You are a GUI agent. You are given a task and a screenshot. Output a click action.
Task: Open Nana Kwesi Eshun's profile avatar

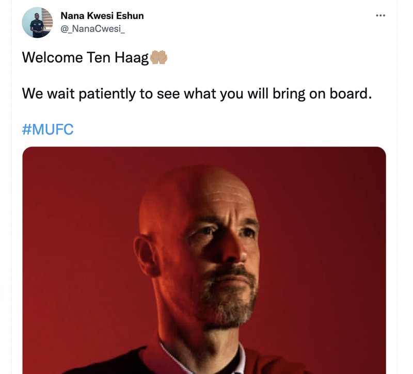[37, 22]
